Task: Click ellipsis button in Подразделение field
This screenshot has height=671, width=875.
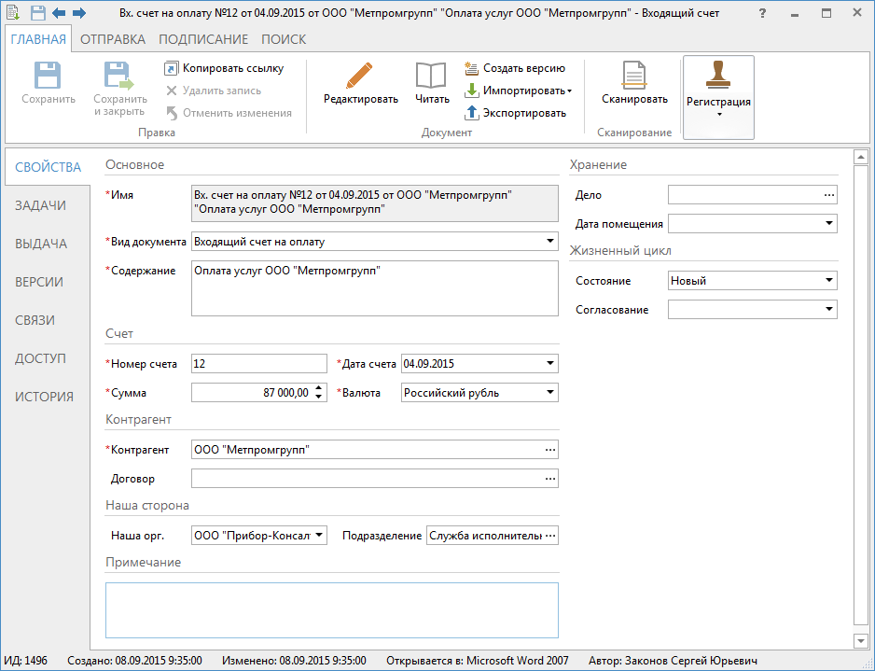Action: [550, 536]
